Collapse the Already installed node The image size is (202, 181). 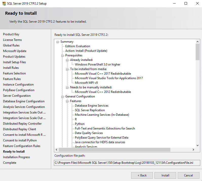coord(67,60)
